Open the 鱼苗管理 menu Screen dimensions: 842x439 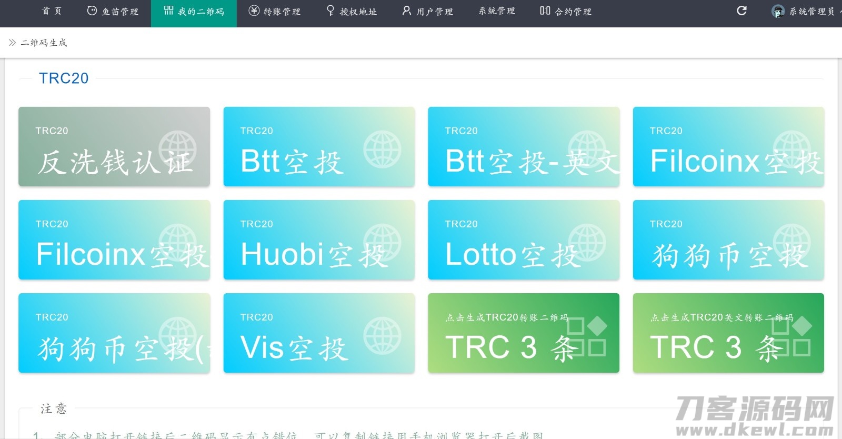113,11
